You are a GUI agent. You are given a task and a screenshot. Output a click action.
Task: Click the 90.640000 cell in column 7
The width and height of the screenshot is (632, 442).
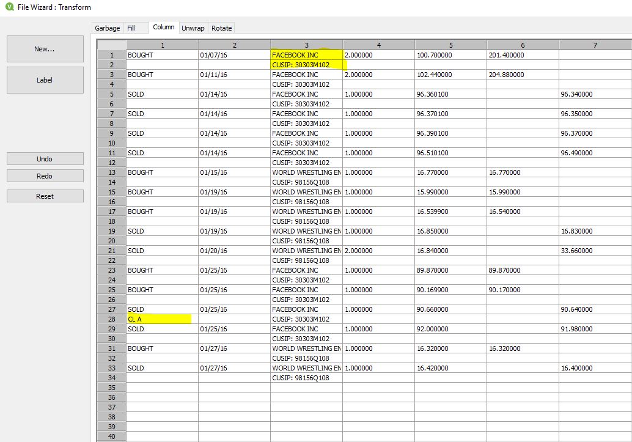595,309
